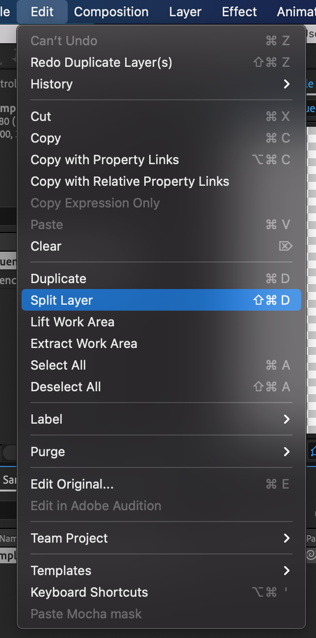Choose Lift Work Area
This screenshot has height=638, width=316.
click(161, 322)
